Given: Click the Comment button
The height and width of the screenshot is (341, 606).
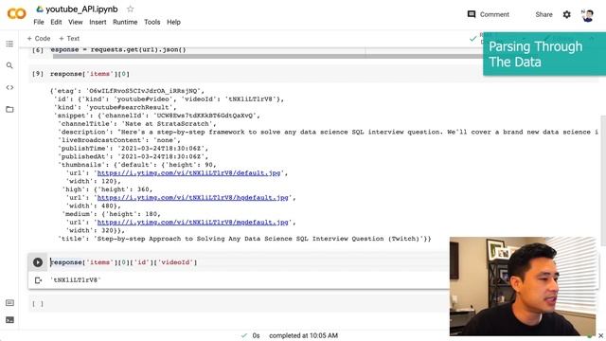Looking at the screenshot, I should [x=489, y=14].
